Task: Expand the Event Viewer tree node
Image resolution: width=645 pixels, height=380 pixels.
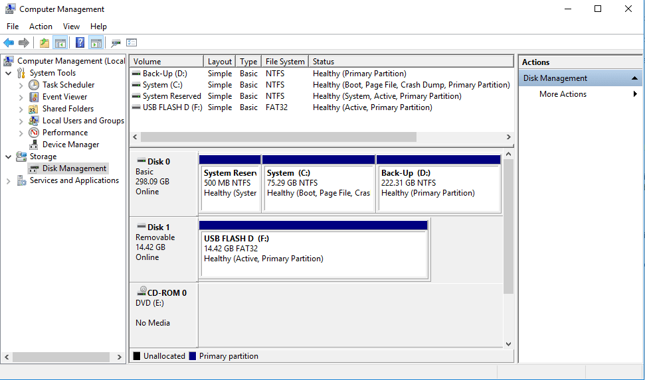Action: [x=21, y=97]
